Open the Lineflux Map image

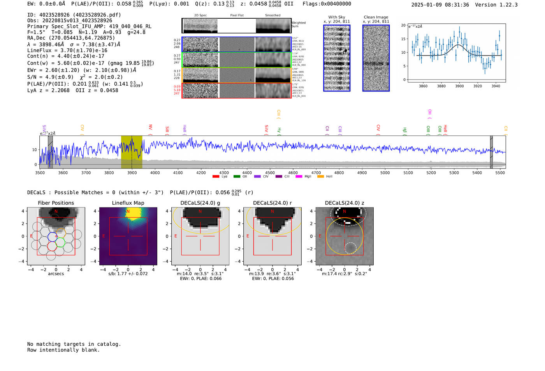pos(128,236)
